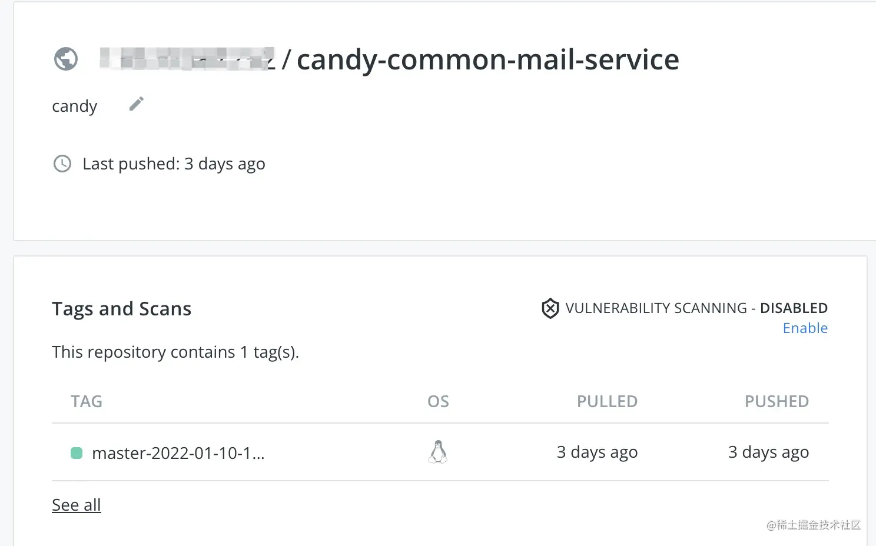
Task: Click the blurred namespace before the repository name
Action: pyautogui.click(x=187, y=59)
